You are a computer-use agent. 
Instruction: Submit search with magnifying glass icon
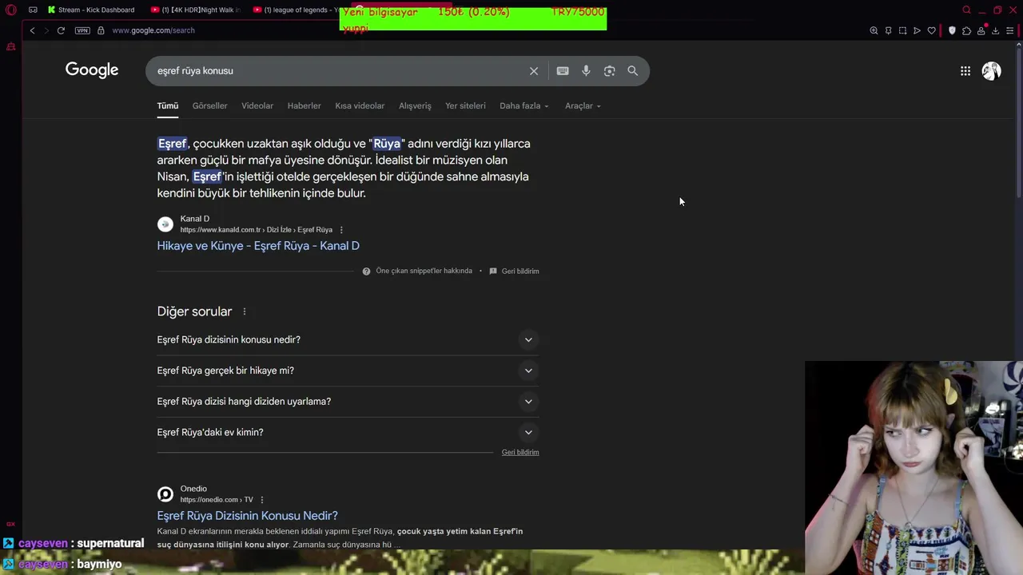tap(632, 70)
